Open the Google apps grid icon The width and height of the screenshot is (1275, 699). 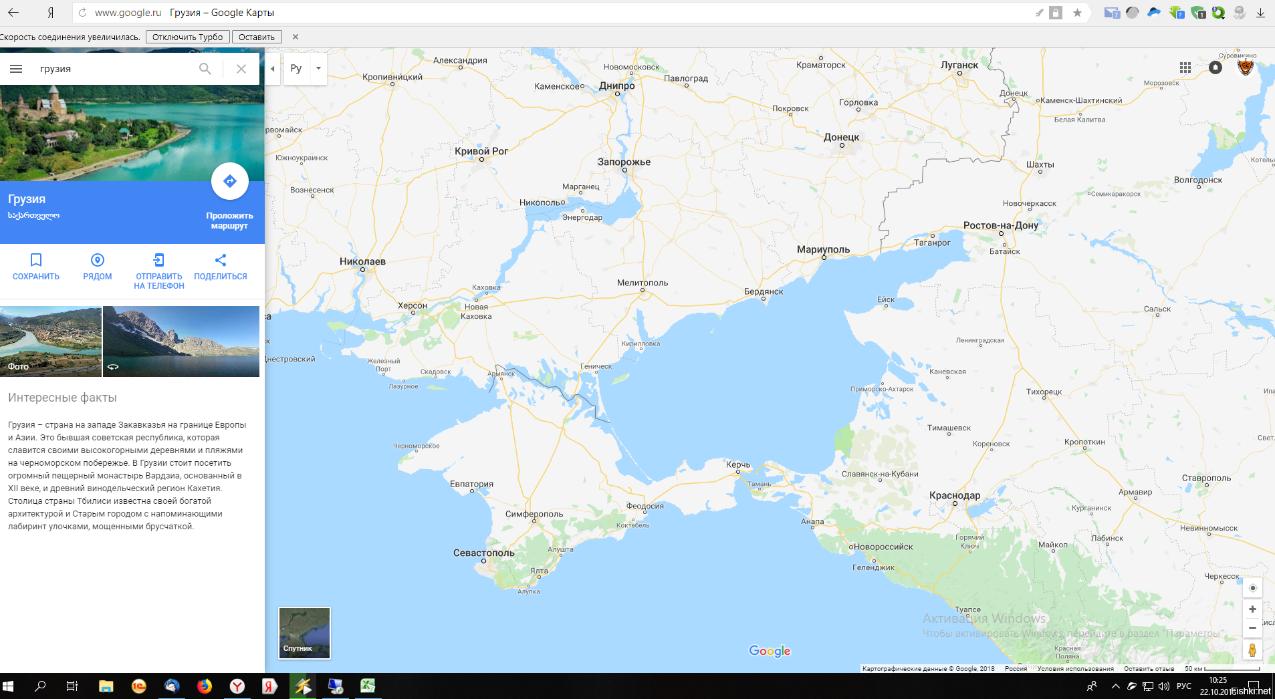click(1185, 67)
